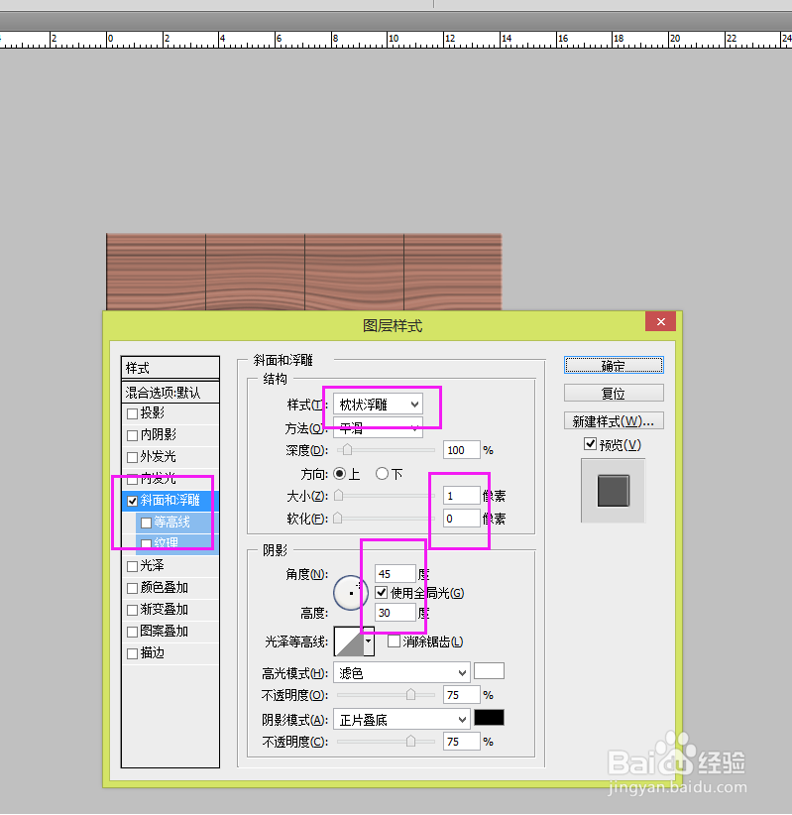Click the 角度 value field

(x=395, y=574)
